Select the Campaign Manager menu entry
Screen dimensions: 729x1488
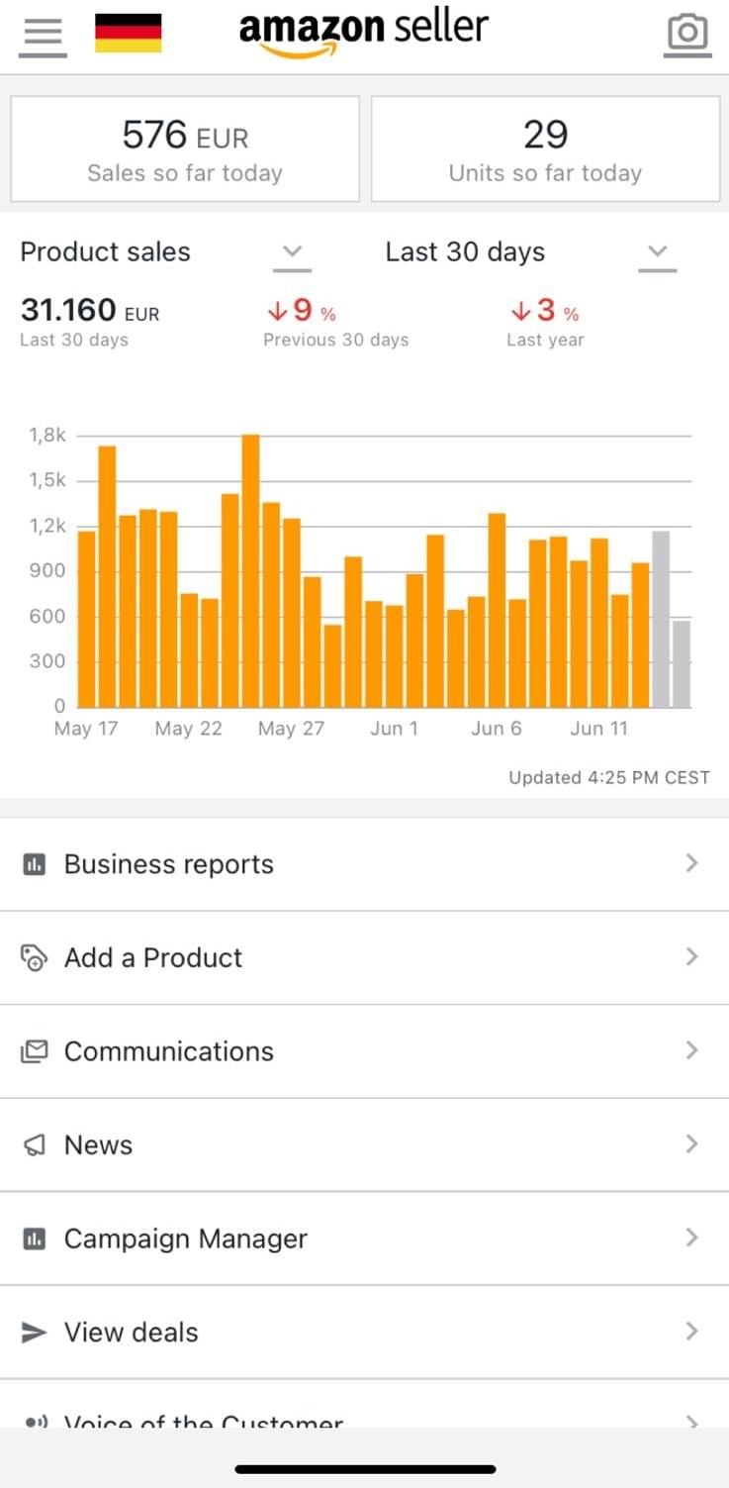coord(186,1239)
